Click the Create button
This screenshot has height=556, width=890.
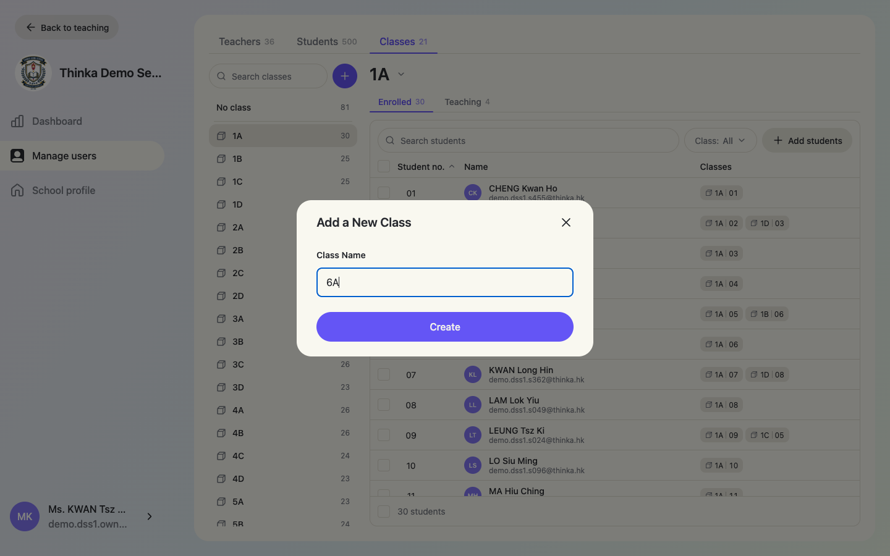tap(445, 327)
